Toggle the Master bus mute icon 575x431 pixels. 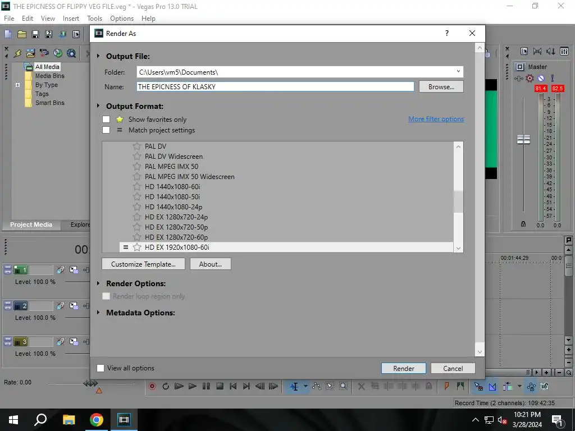tap(541, 78)
